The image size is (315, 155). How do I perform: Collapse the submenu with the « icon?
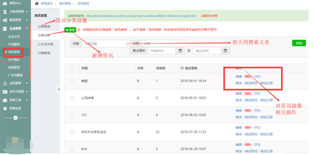point(59,89)
